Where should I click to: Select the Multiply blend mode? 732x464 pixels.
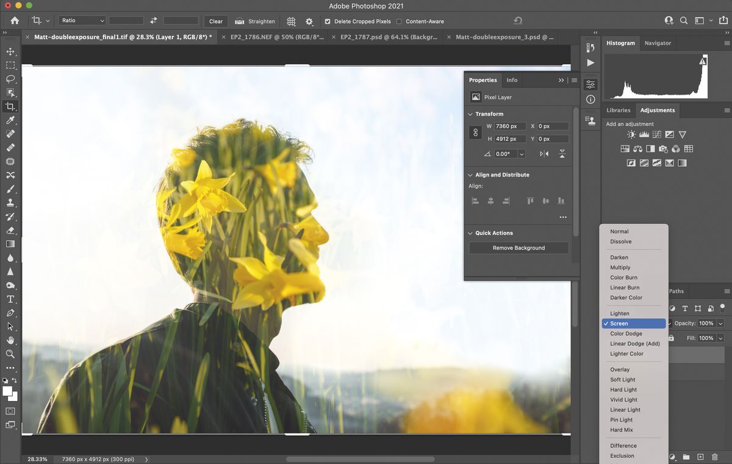click(x=620, y=267)
